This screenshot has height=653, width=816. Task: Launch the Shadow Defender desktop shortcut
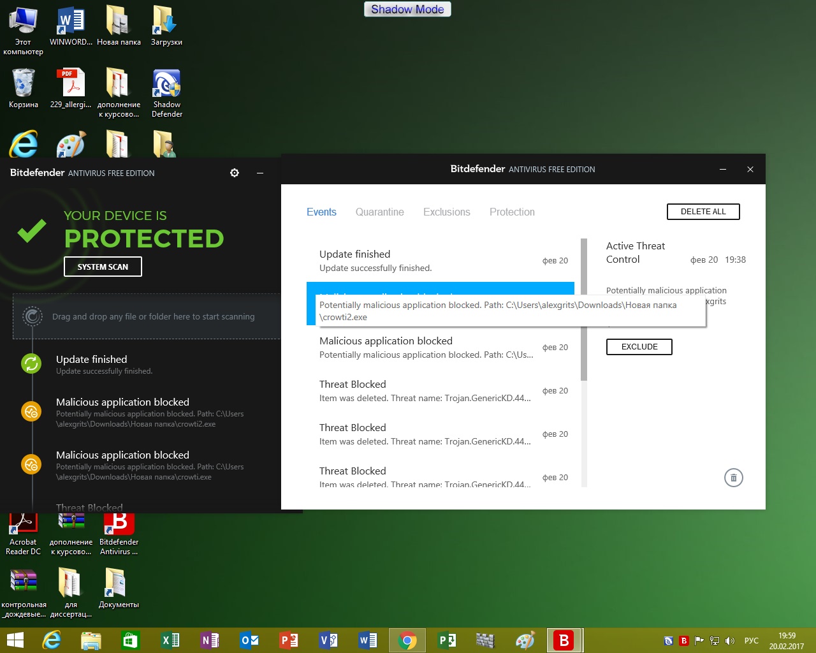point(166,93)
